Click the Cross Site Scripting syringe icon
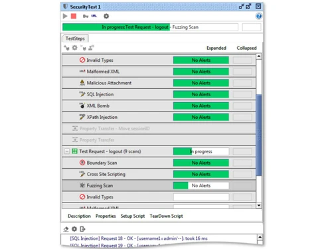 tap(82, 174)
